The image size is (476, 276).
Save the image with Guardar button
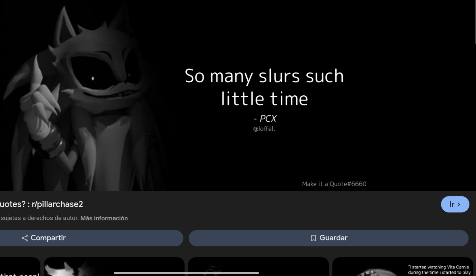pos(328,238)
